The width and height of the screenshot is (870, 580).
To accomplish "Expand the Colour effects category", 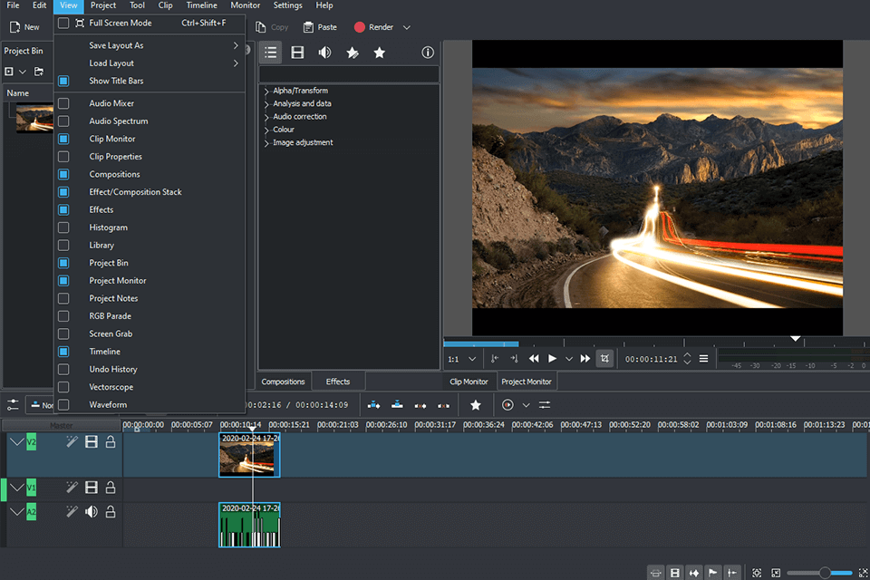I will (266, 130).
